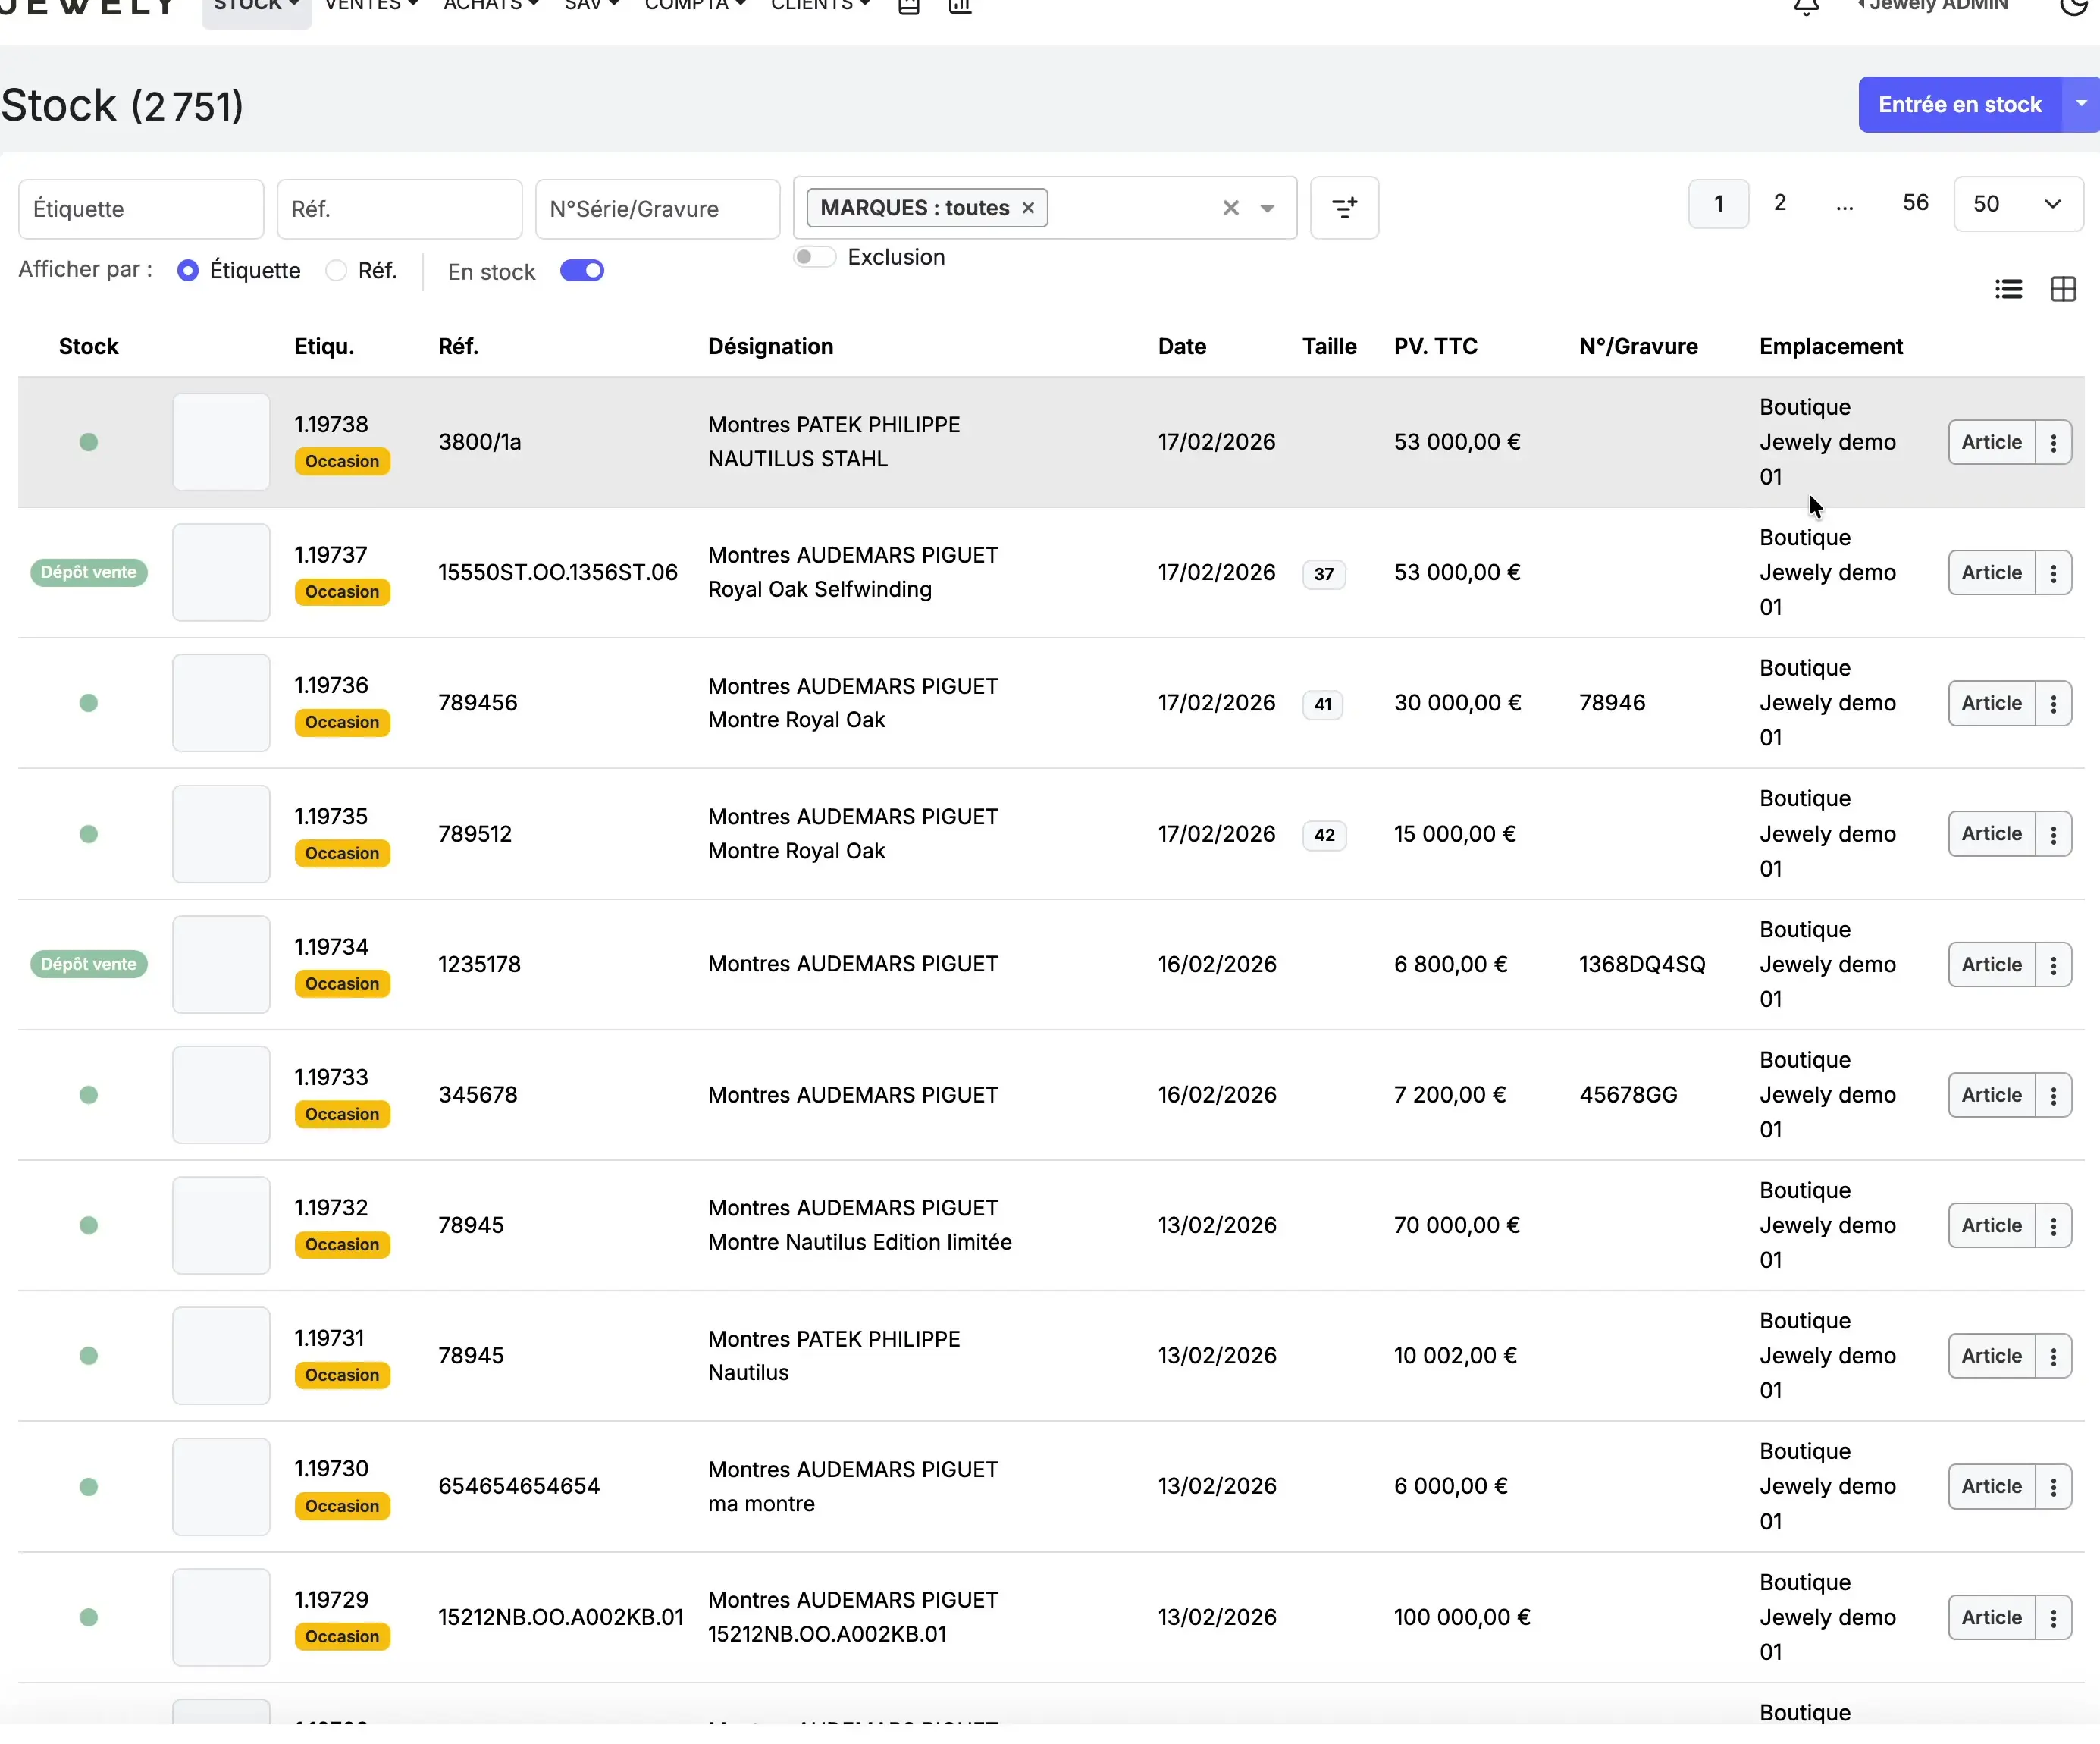The image size is (2100, 1744).
Task: Click the 'Désignation' column header
Action: coord(770,347)
